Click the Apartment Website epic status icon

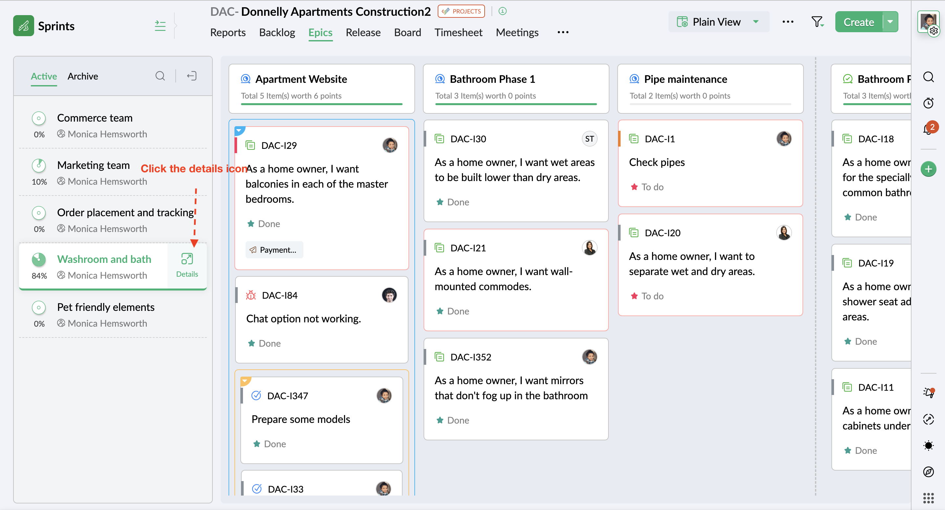(x=245, y=79)
